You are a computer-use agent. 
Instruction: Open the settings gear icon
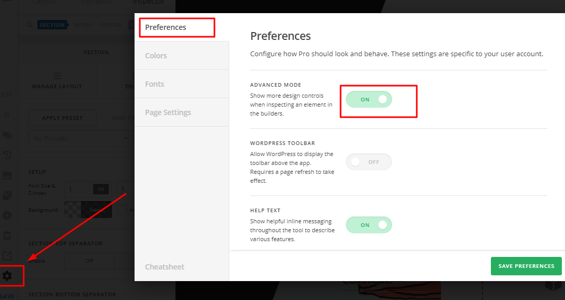7,275
